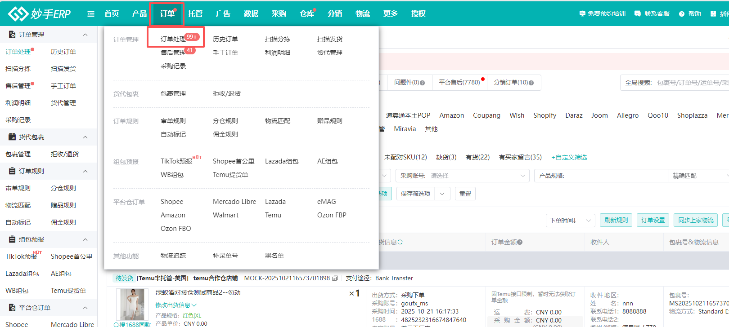
Task: Collapse the 货代包裹 section in the sidebar
Action: (85, 137)
